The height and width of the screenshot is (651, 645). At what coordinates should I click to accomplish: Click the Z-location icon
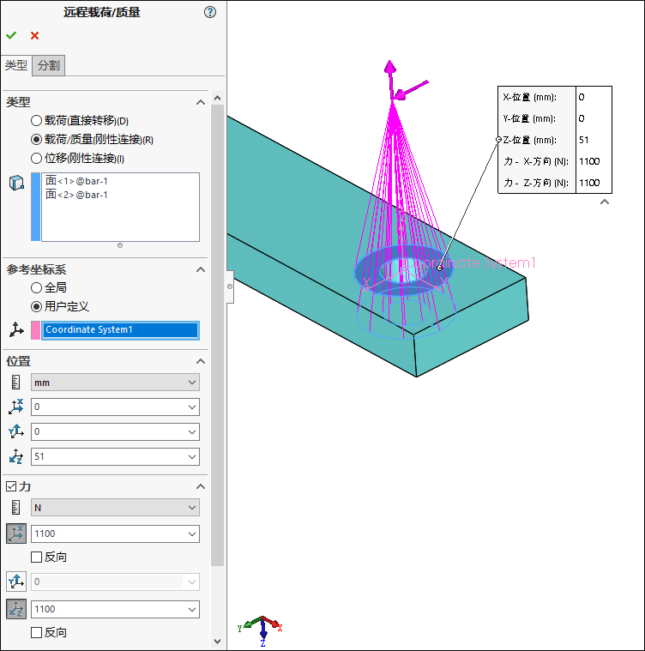point(15,456)
